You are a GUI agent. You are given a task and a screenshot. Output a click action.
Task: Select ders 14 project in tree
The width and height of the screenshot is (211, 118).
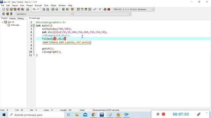[11, 22]
